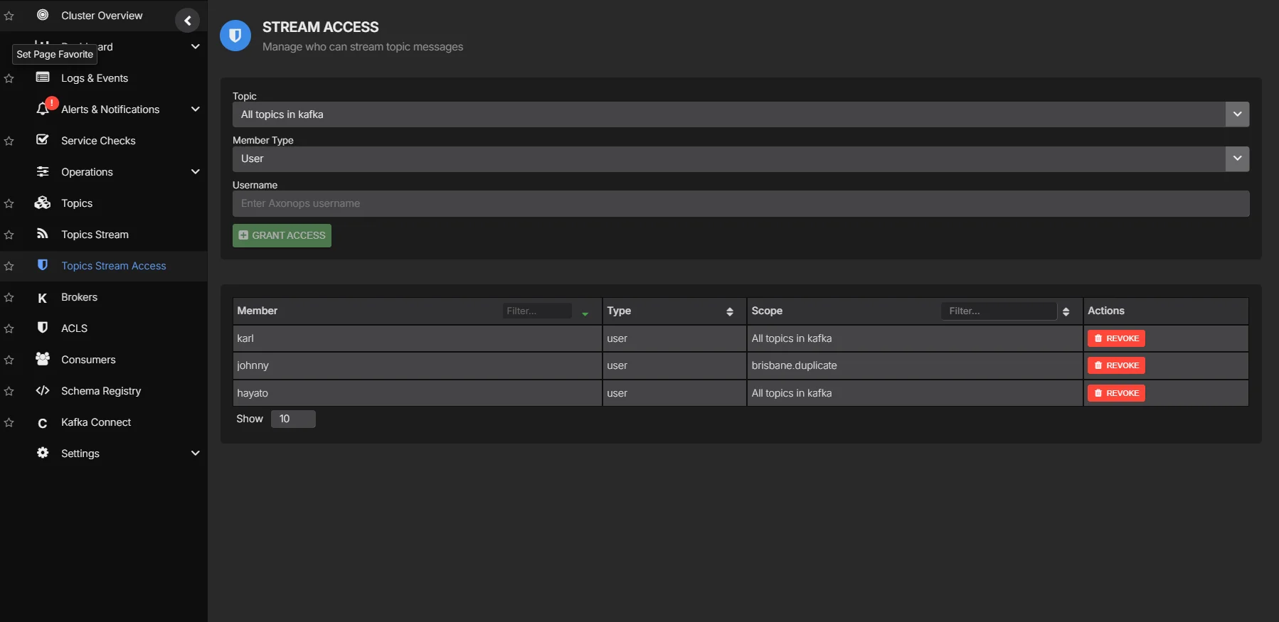Click the Consumers group icon

[x=43, y=359]
